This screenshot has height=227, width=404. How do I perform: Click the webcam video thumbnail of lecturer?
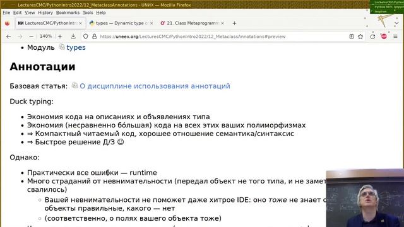(365, 198)
